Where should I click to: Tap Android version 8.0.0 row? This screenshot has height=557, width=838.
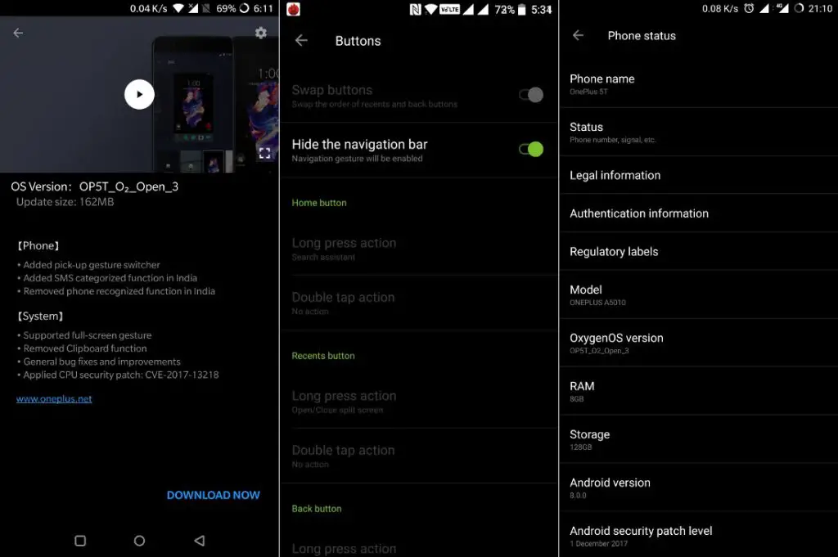[699, 487]
